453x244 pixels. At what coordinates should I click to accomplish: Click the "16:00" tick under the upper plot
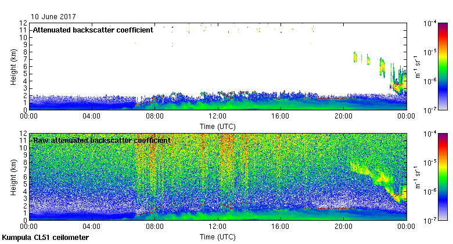click(x=281, y=116)
